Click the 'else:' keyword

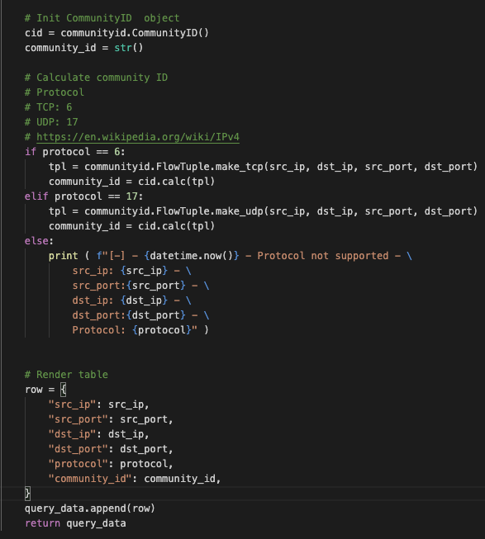[39, 241]
